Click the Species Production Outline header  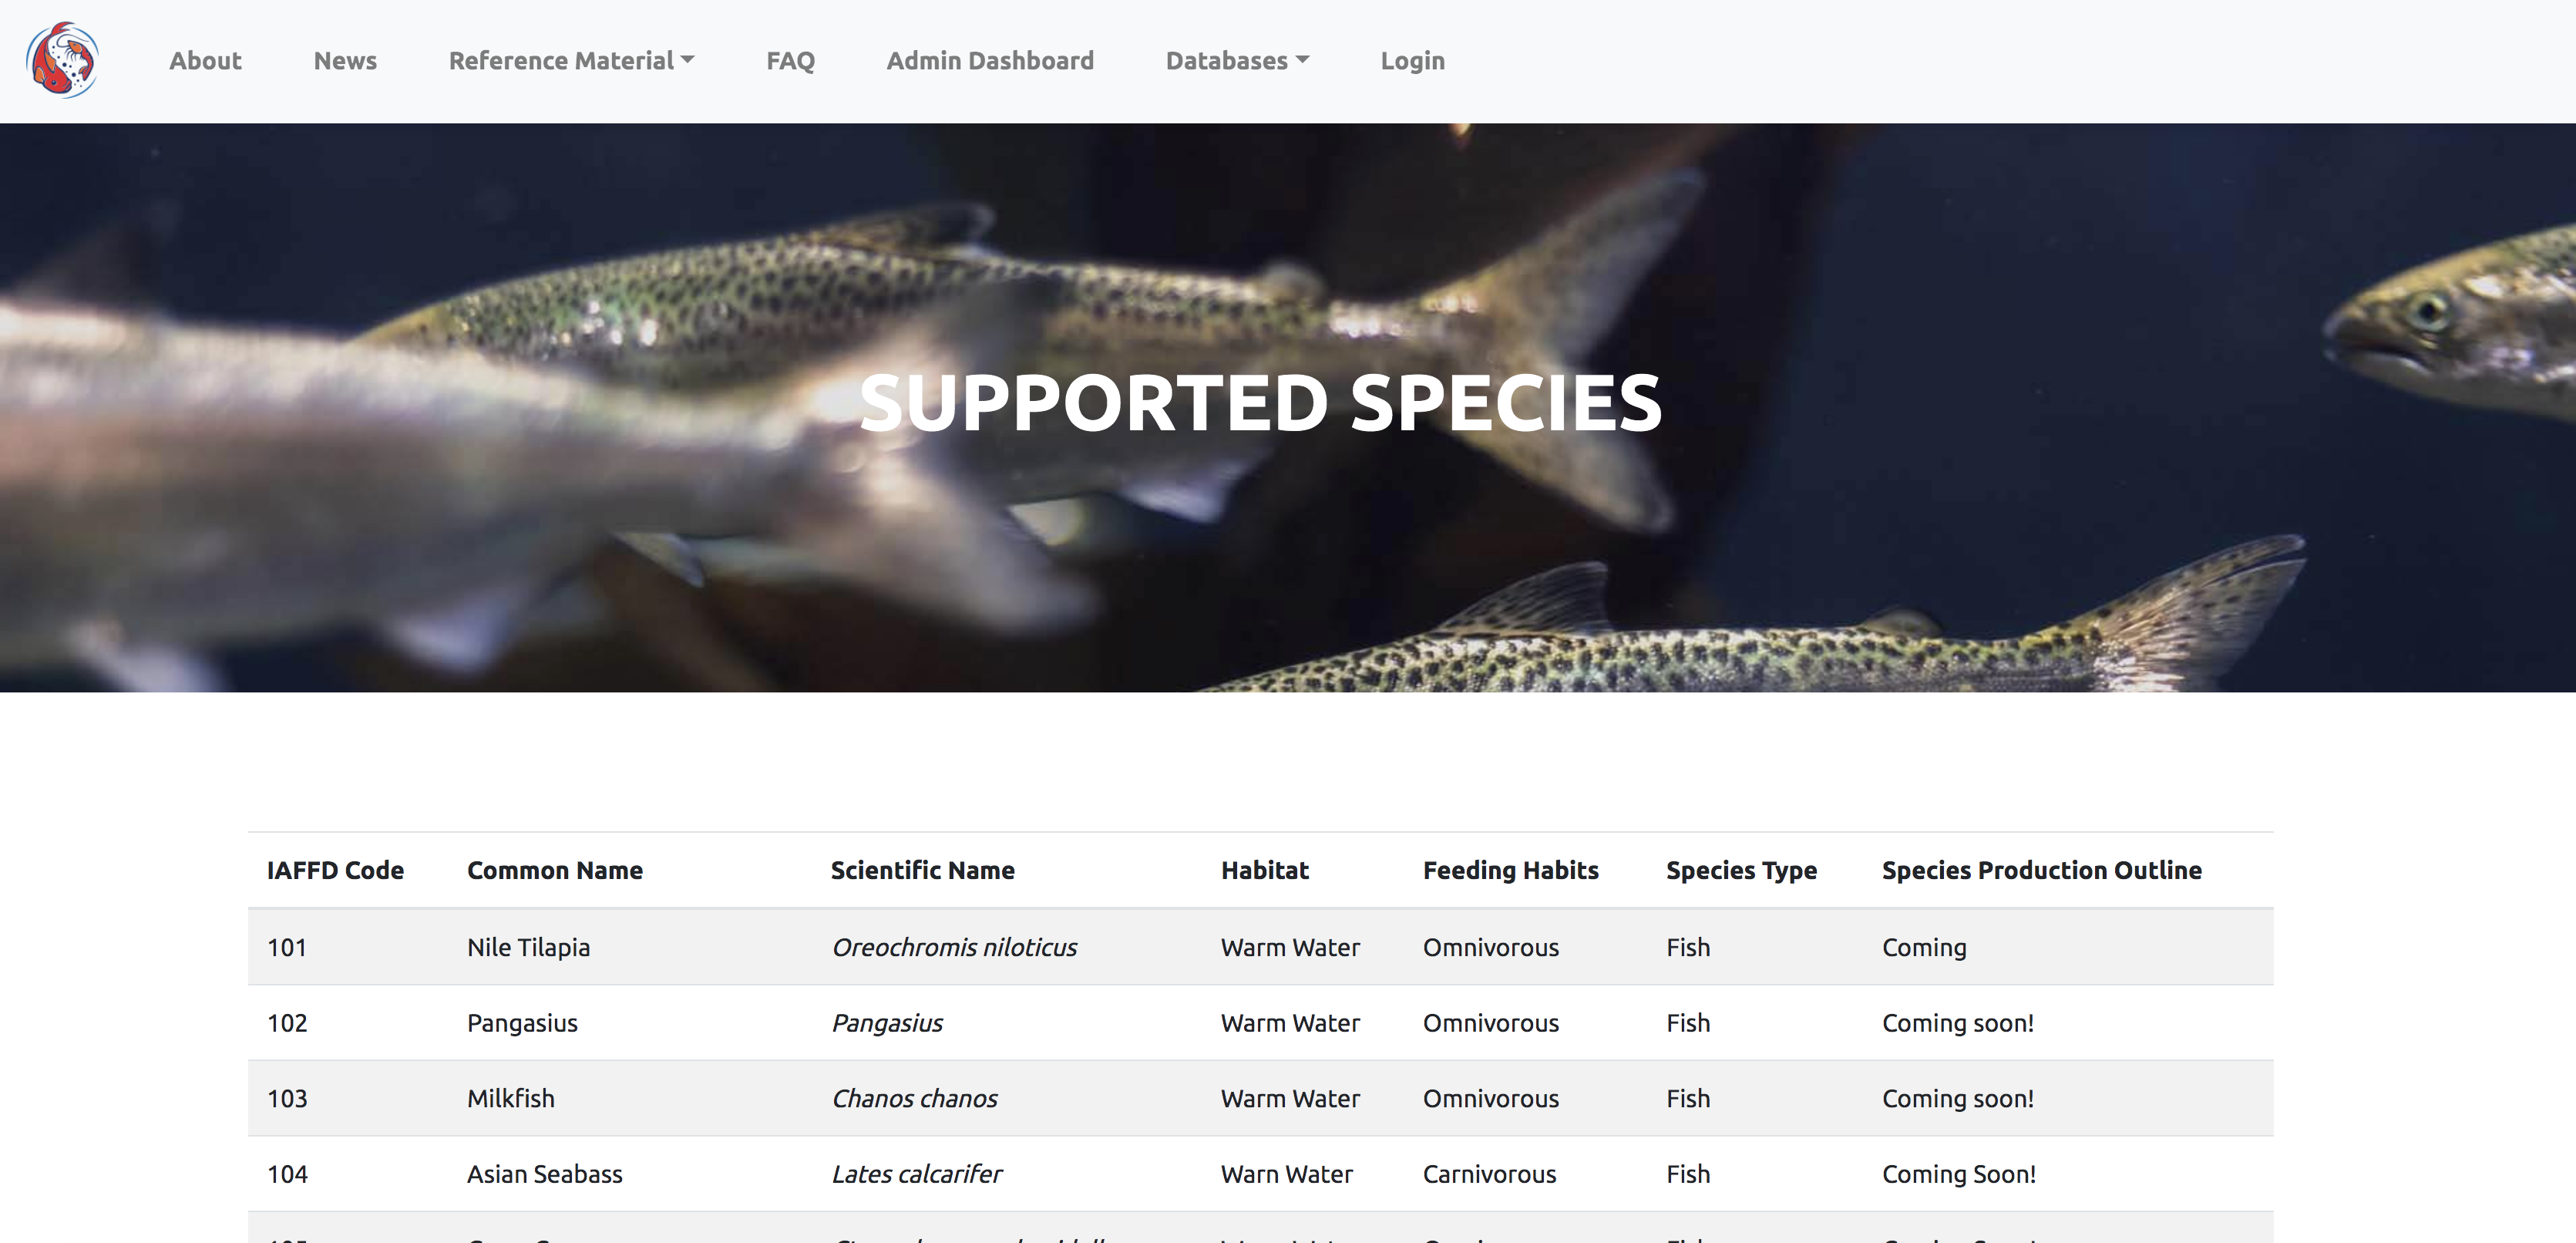2041,870
